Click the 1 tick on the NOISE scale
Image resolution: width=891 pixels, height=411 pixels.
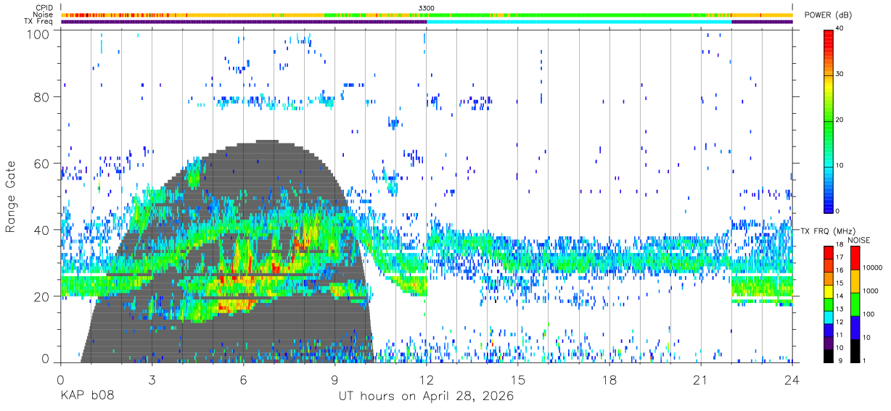click(x=866, y=360)
